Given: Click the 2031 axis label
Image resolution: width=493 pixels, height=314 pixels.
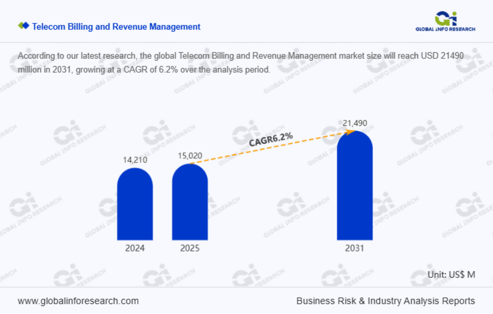Looking at the screenshot, I should [x=354, y=248].
